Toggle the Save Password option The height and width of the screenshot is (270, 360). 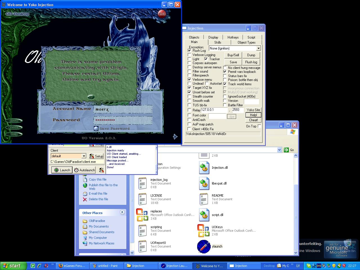click(96, 129)
